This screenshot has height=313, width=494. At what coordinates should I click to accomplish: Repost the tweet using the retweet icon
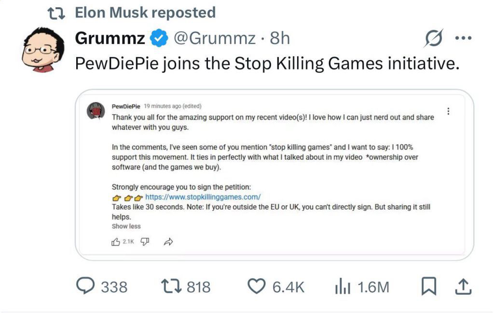[x=171, y=286]
